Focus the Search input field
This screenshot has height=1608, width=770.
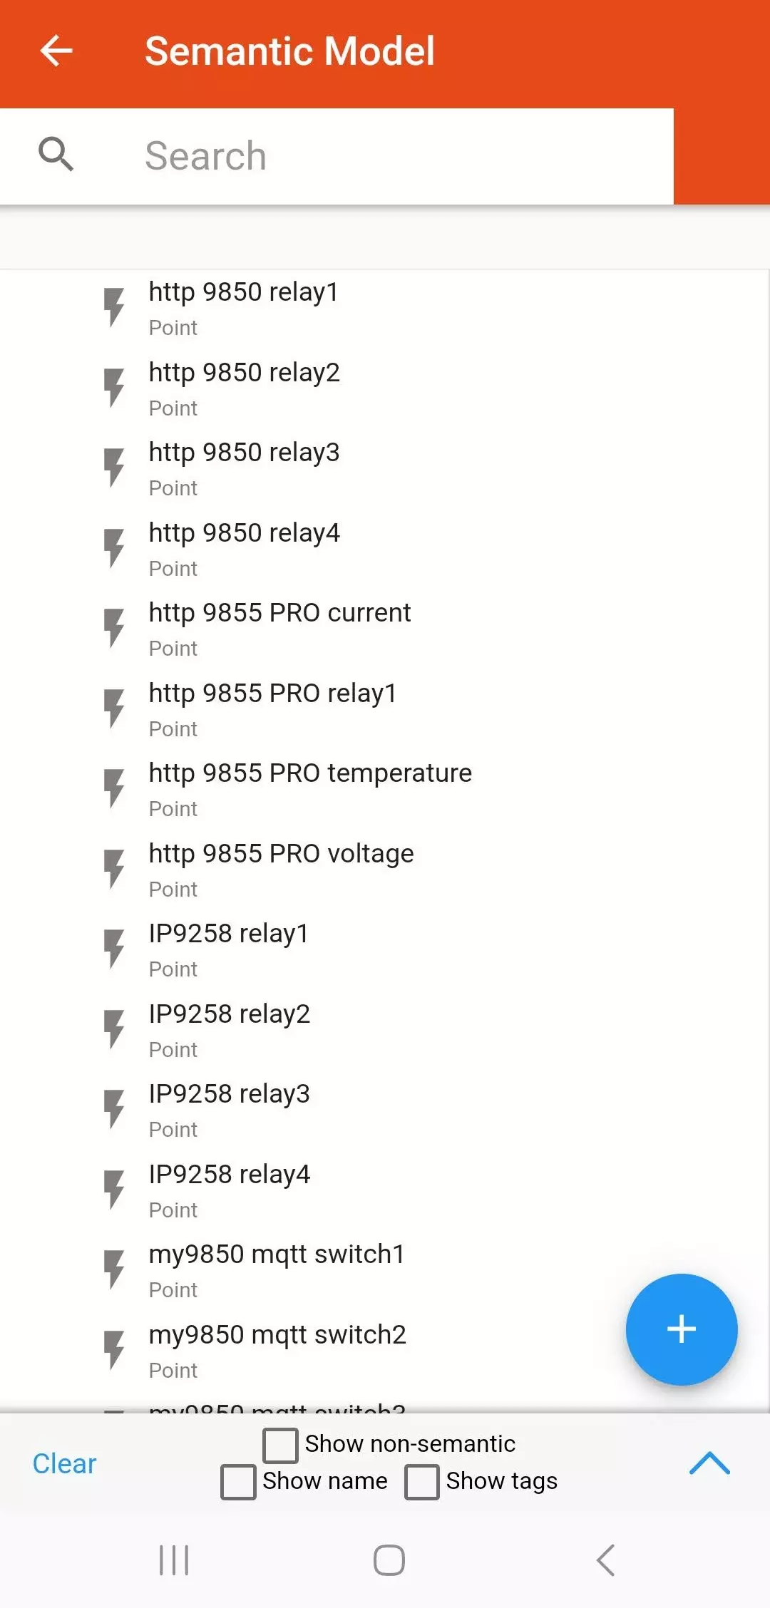pyautogui.click(x=399, y=156)
